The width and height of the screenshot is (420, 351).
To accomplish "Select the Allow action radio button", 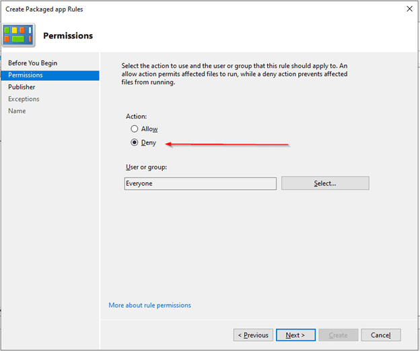I will tap(135, 128).
